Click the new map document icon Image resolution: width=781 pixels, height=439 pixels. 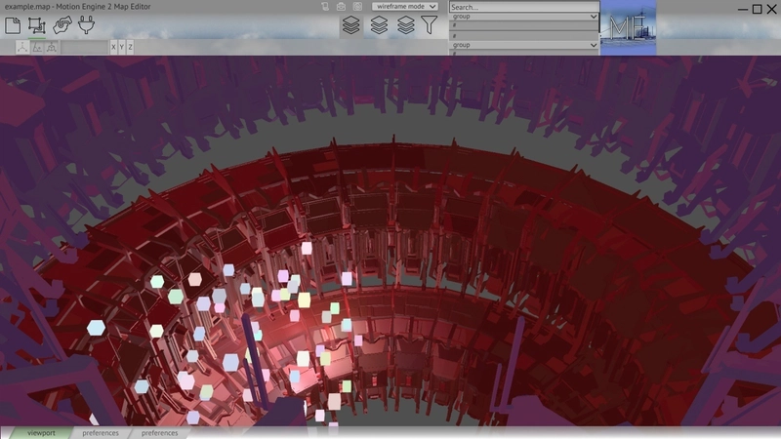click(13, 25)
